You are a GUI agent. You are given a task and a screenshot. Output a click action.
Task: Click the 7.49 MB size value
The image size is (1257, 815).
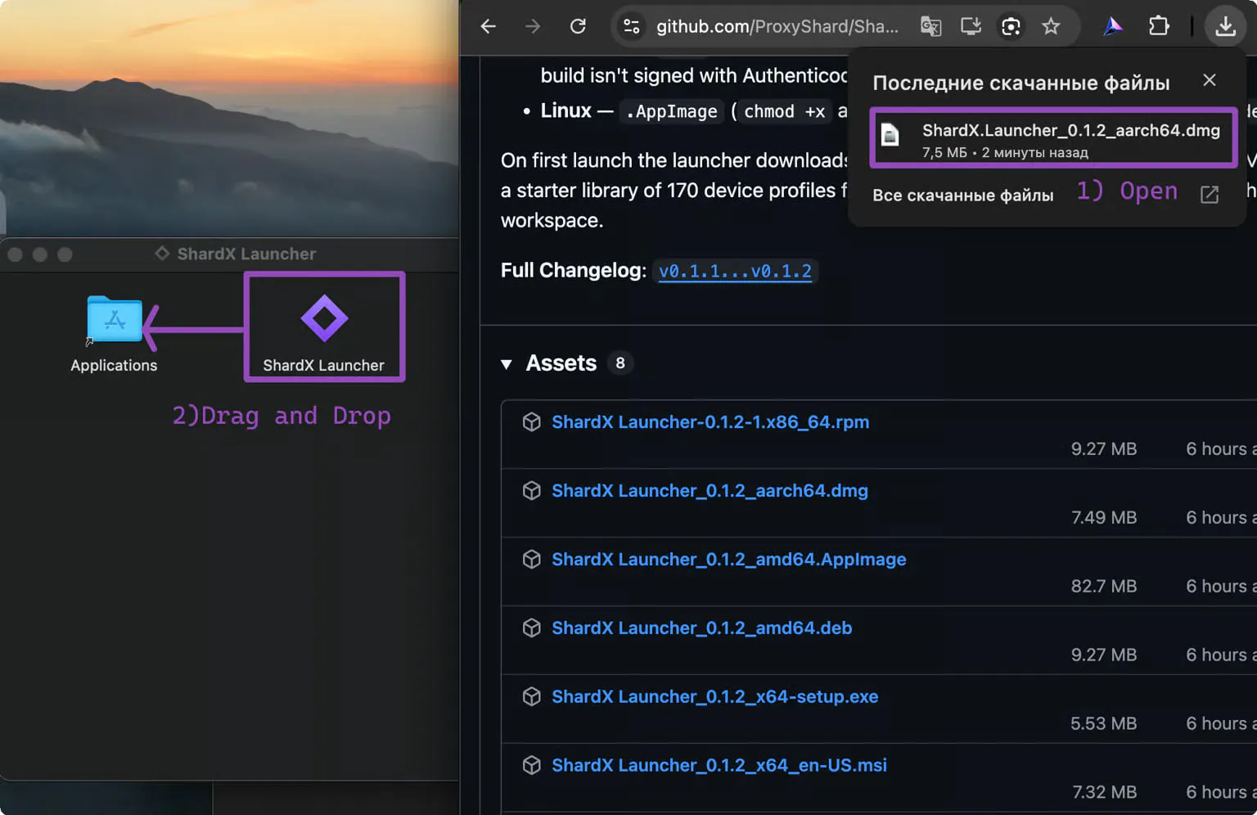coord(1104,518)
